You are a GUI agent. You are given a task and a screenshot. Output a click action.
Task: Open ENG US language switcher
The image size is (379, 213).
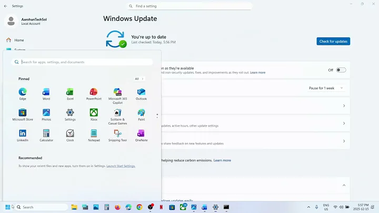click(326, 207)
